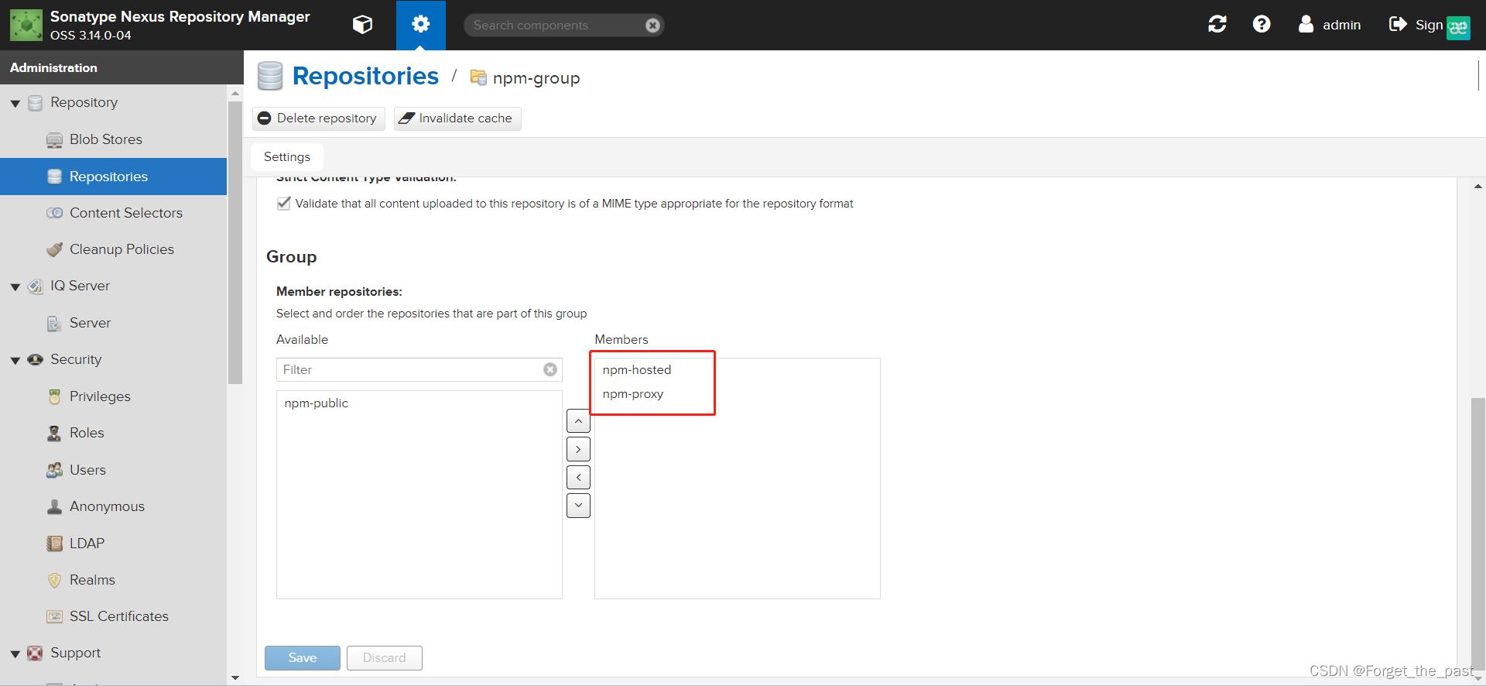Move selected member up
Viewport: 1486px width, 686px height.
(x=578, y=421)
